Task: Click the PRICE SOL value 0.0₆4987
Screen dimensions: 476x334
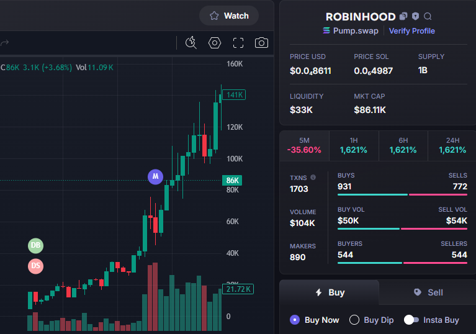Action: coord(373,71)
